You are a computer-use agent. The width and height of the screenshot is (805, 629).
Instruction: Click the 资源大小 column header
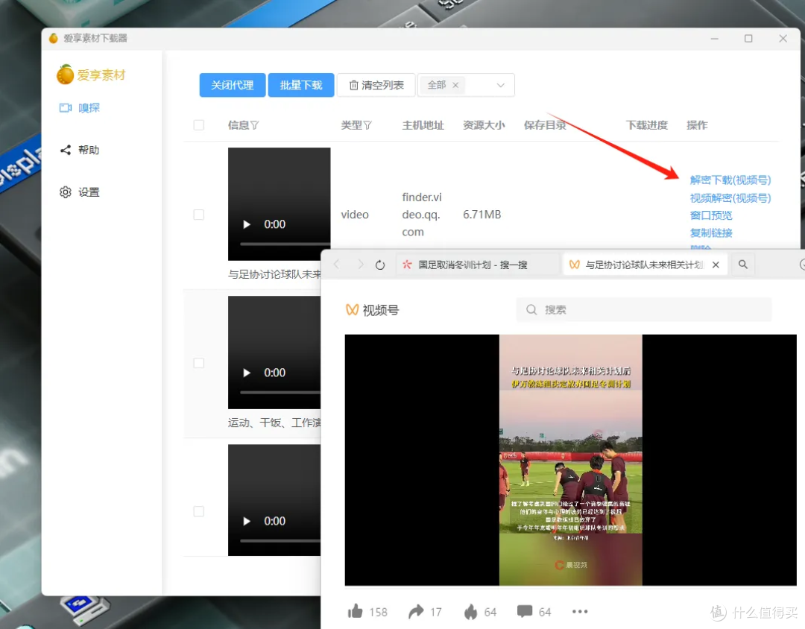[x=484, y=125]
